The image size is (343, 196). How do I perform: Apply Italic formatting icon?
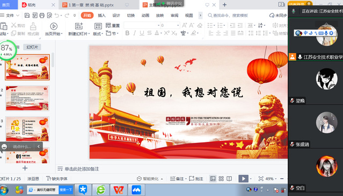tap(135, 33)
